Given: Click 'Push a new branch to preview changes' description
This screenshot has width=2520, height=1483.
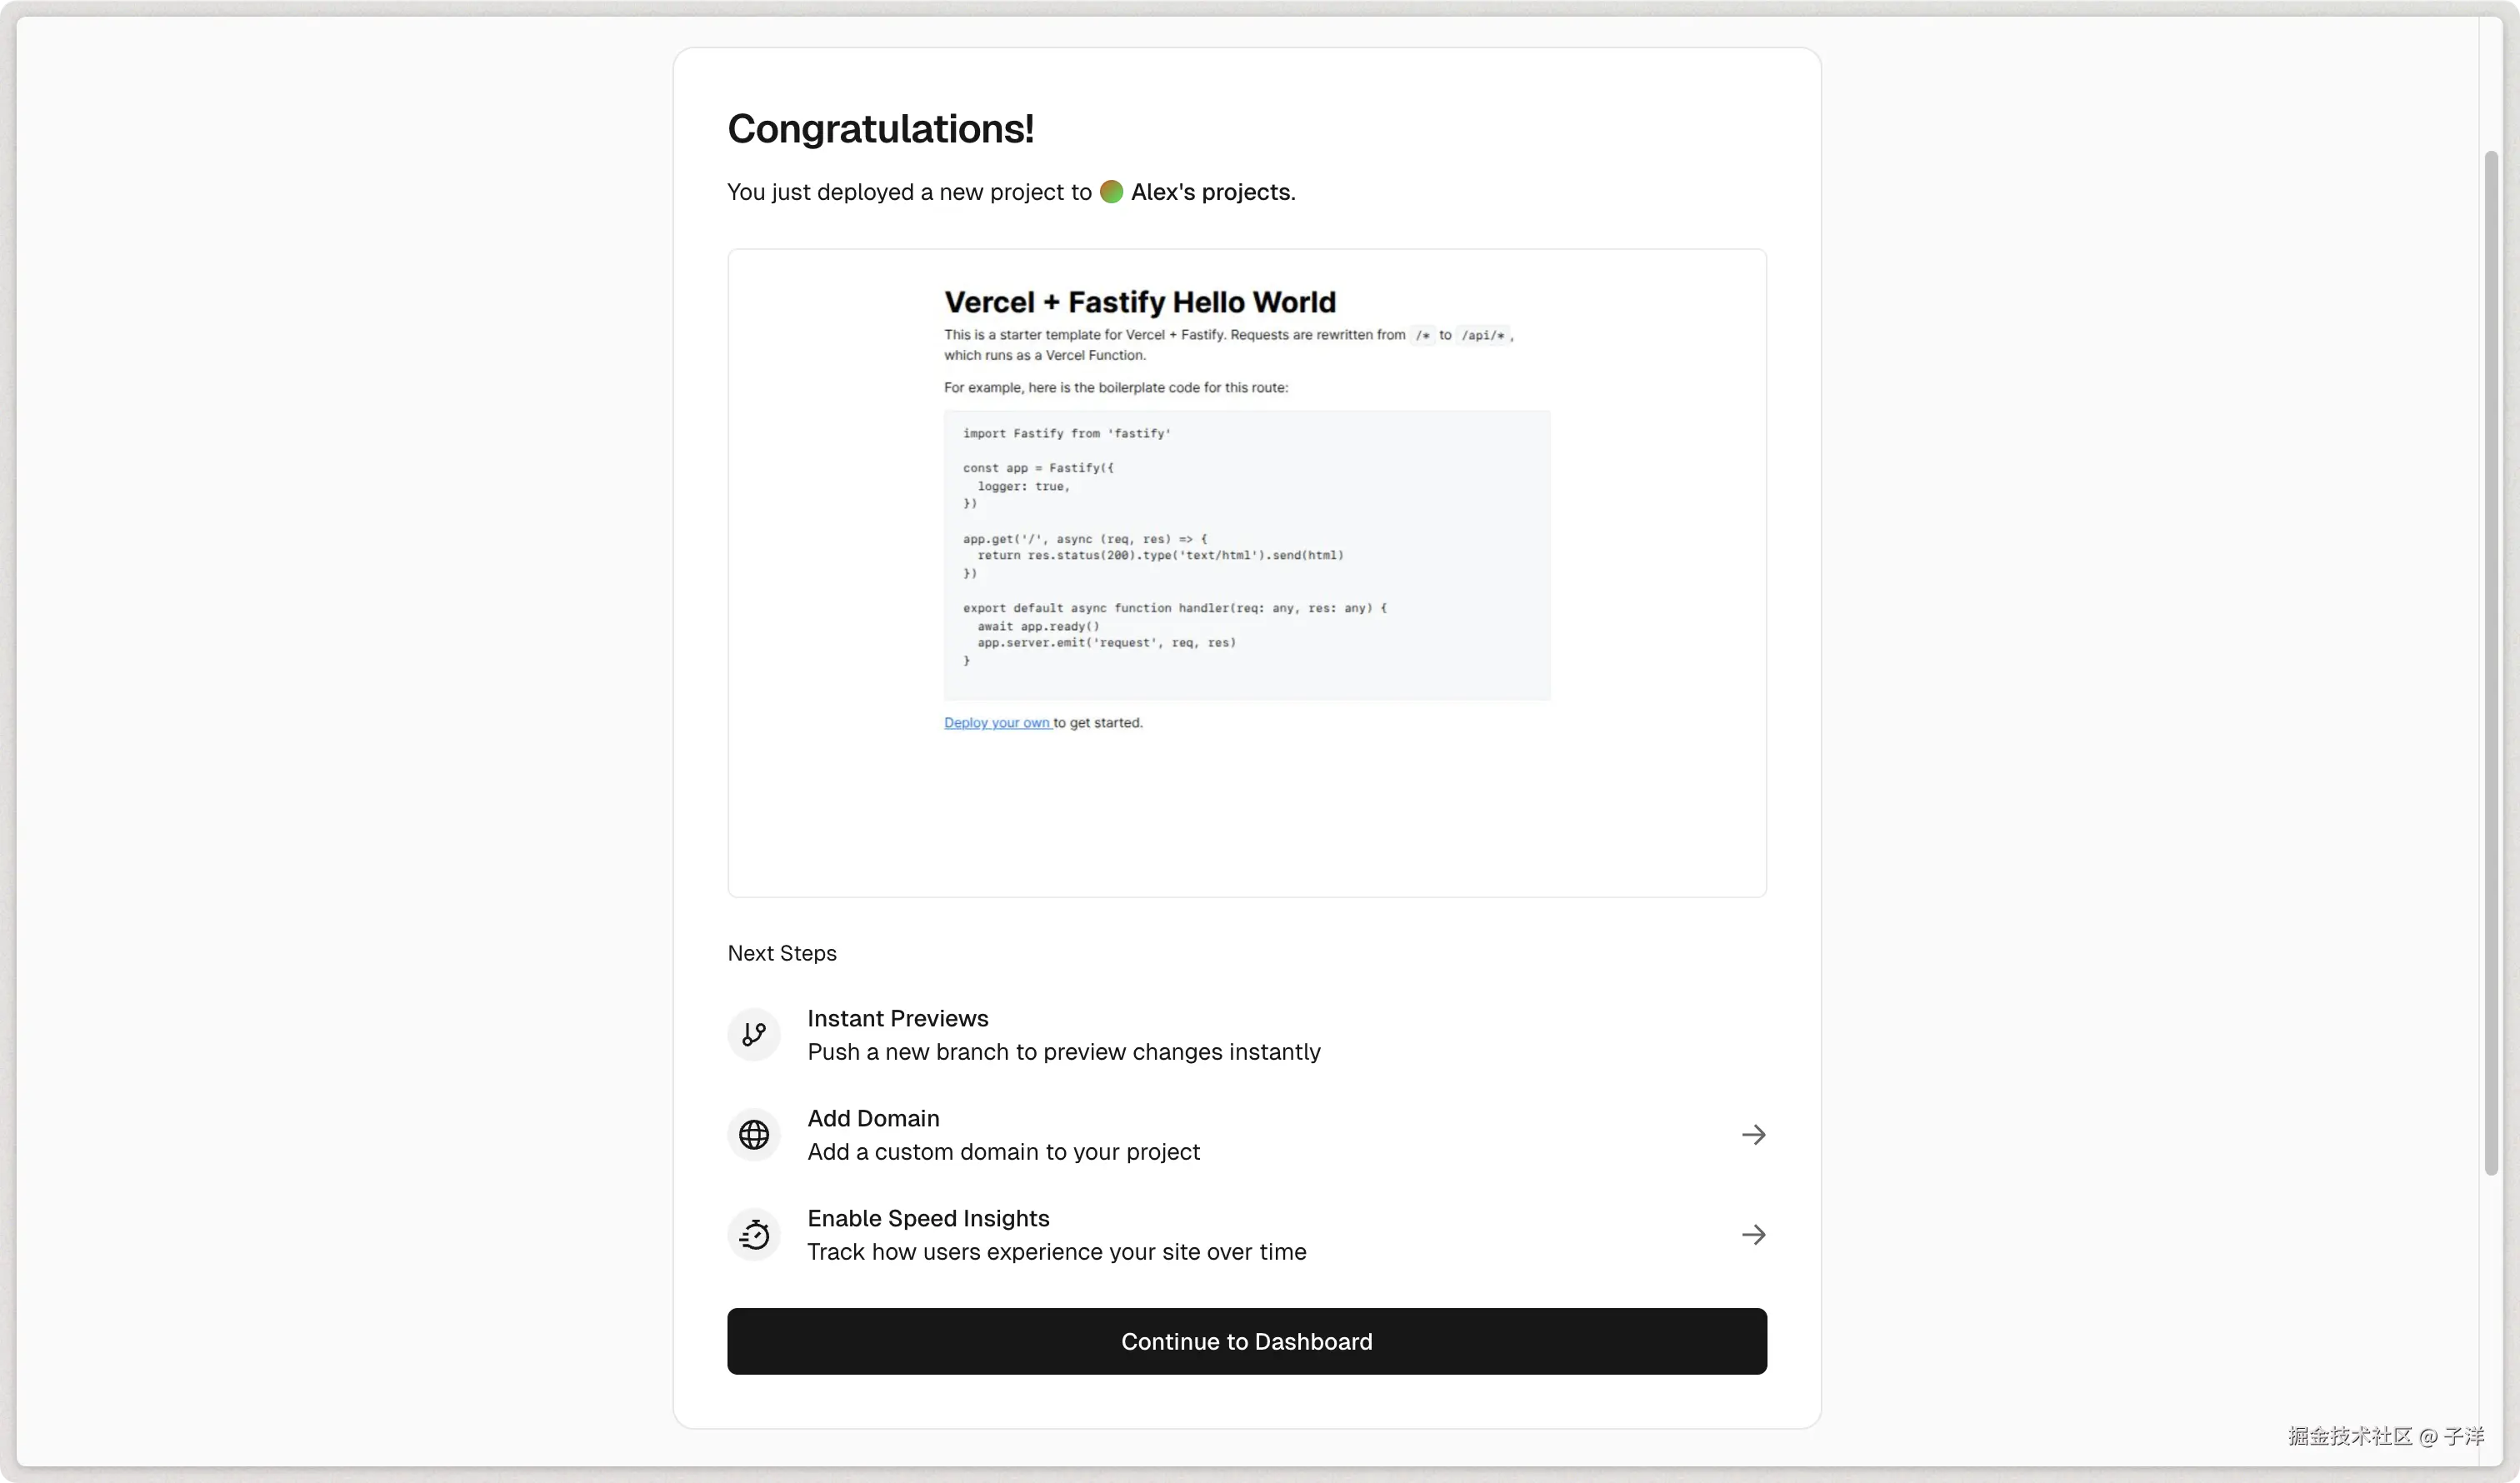Looking at the screenshot, I should click(x=1063, y=1052).
